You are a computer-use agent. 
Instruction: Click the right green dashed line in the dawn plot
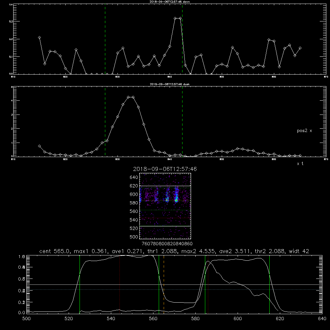click(182, 39)
